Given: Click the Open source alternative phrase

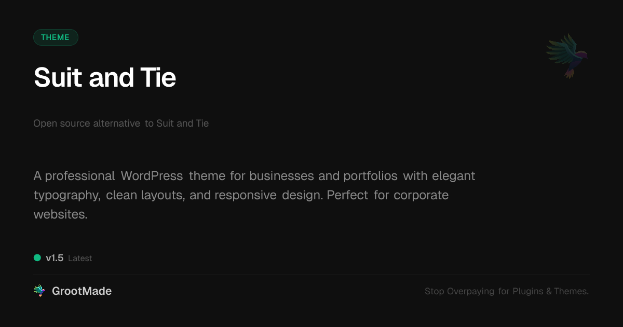Looking at the screenshot, I should click(87, 124).
